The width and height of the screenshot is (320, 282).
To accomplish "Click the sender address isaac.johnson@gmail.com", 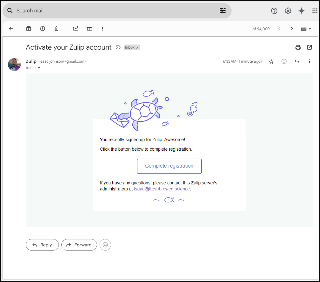I will click(x=62, y=61).
